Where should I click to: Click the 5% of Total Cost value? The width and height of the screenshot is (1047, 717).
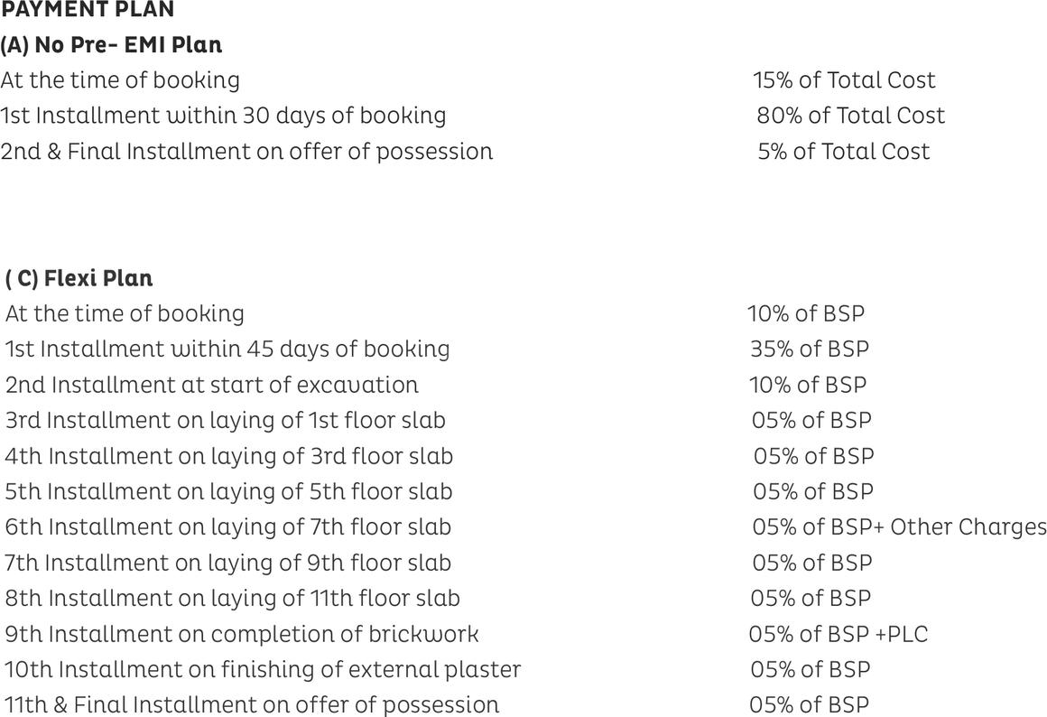(843, 151)
